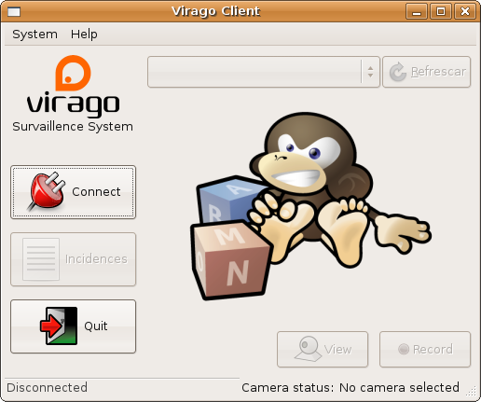The width and height of the screenshot is (481, 402).
Task: Click the Incidences document icon
Action: [41, 259]
